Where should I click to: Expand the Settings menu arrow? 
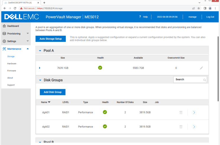(x=28, y=41)
